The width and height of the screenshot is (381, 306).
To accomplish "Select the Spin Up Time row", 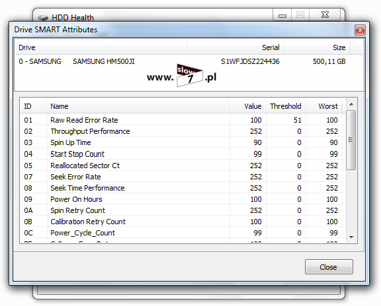I will [x=183, y=142].
